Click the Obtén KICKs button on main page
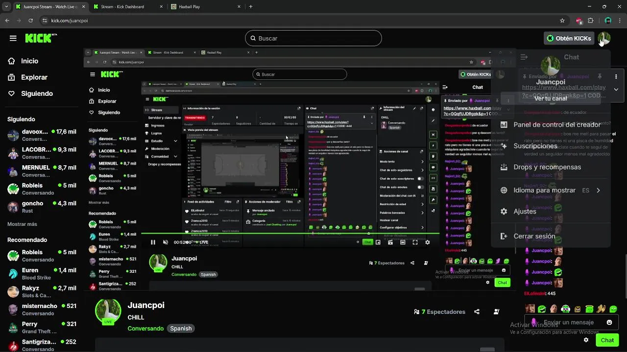This screenshot has width=627, height=352. click(569, 38)
